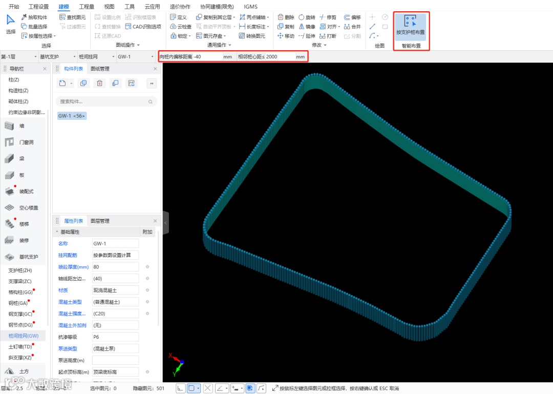Open 工程设置 menu tab

coord(38,6)
